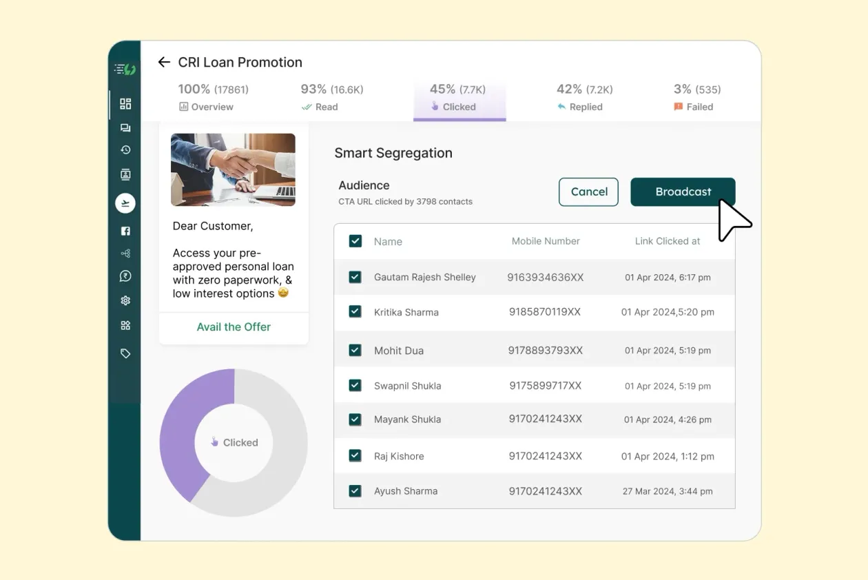Open the Avail the Offer link
868x580 pixels.
click(x=234, y=327)
